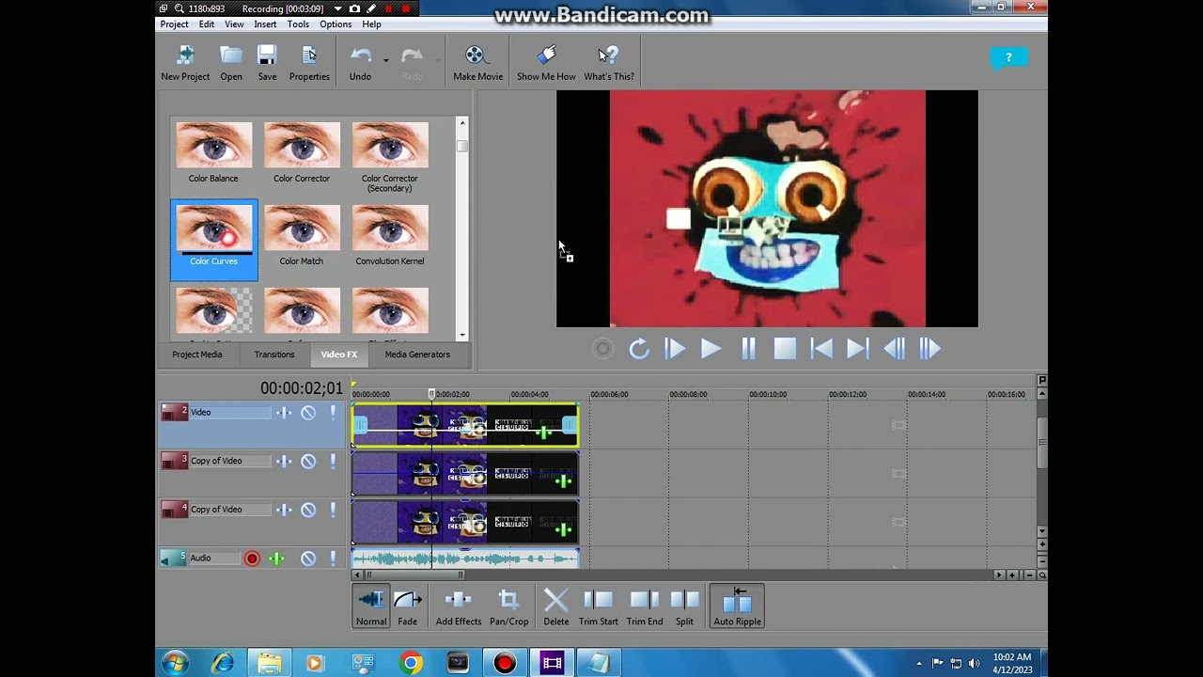Select the Normal edit tool
This screenshot has height=677, width=1203.
(x=371, y=606)
